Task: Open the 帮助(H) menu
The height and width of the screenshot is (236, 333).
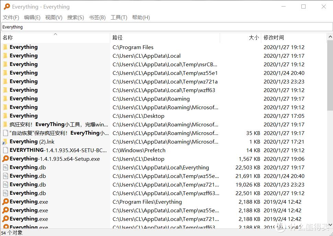Action: coord(141,18)
